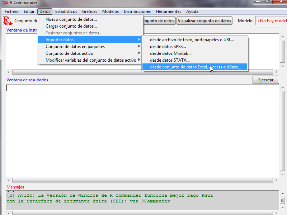
Task: Open the Fichero menu
Action: point(11,11)
